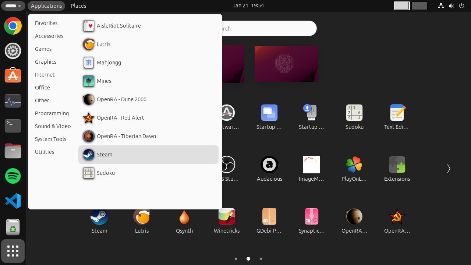Screen dimensions: 471x265
Task: Launch Audacious from the app grid
Action: click(269, 169)
